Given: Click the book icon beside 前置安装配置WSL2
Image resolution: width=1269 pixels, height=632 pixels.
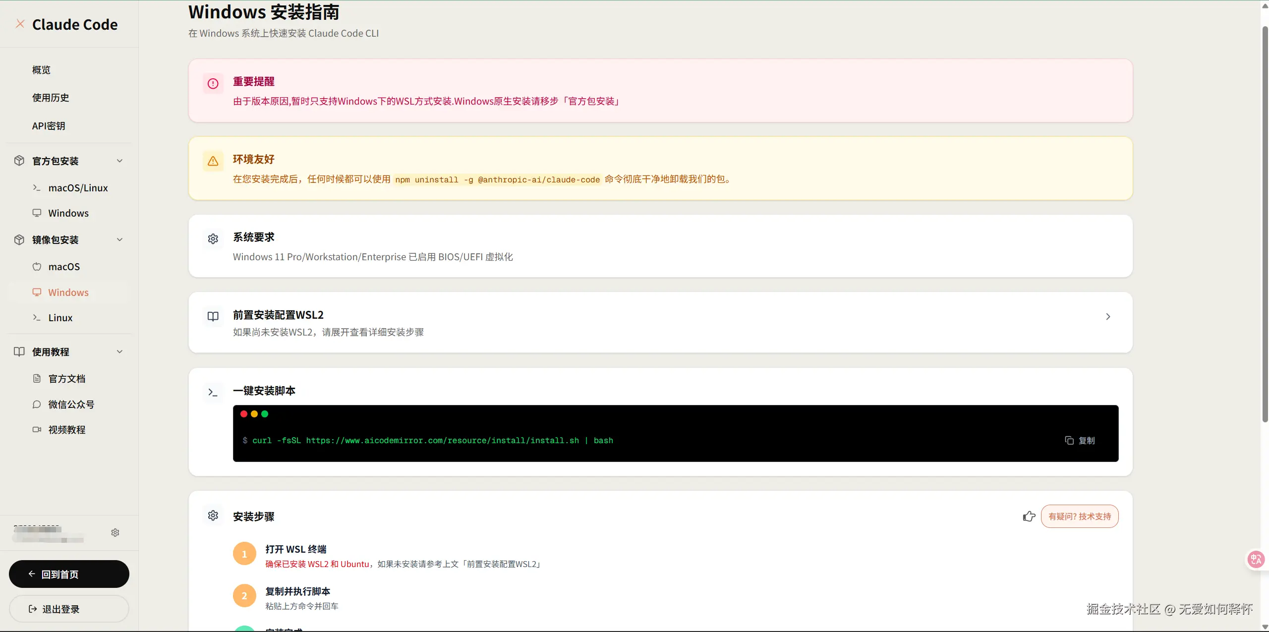Looking at the screenshot, I should point(213,316).
